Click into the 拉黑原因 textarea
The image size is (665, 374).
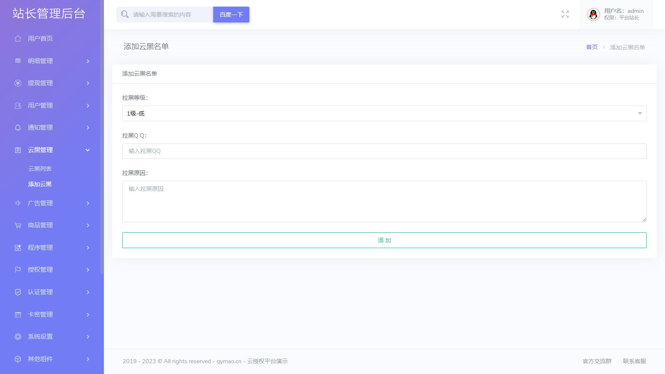coord(384,202)
